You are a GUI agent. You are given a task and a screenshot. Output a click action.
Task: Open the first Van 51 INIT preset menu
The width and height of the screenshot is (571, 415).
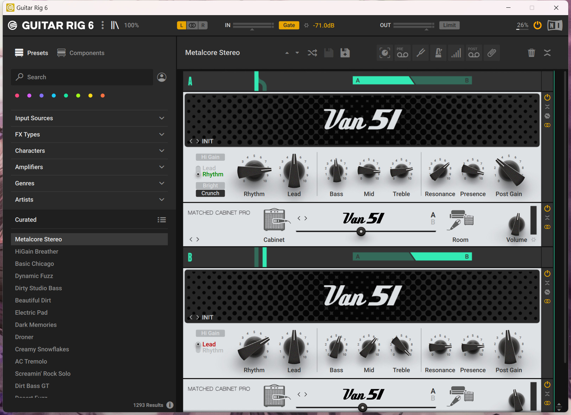pyautogui.click(x=208, y=141)
